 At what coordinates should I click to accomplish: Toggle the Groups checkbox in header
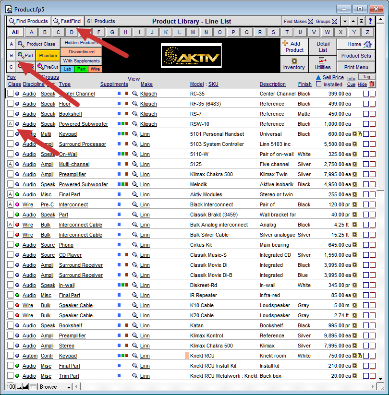(334, 22)
